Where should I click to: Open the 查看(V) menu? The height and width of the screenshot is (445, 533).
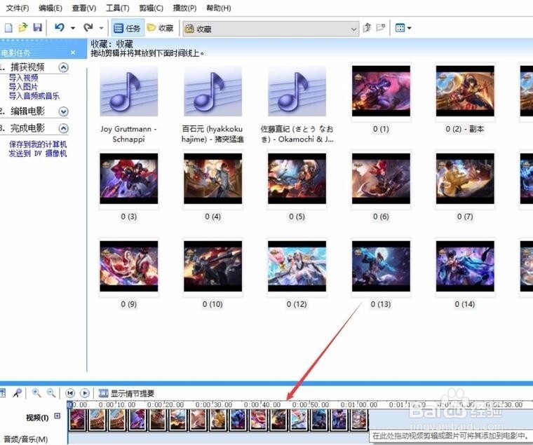point(84,8)
